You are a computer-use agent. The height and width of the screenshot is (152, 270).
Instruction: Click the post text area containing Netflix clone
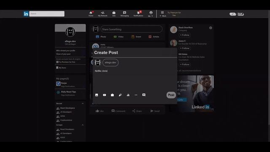(x=135, y=79)
